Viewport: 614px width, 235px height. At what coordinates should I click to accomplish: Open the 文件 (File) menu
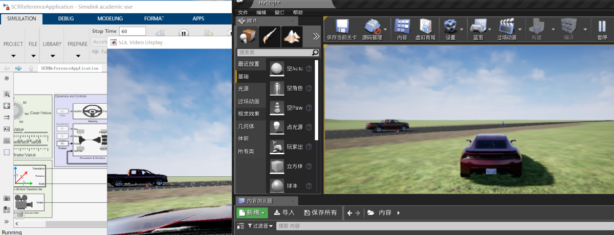click(243, 12)
